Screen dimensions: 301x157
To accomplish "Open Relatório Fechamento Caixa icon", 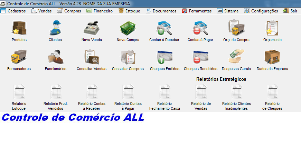I will 165,92.
